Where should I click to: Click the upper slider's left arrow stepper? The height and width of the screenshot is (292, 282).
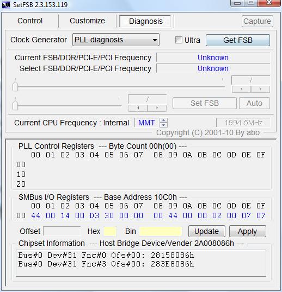click(x=242, y=89)
